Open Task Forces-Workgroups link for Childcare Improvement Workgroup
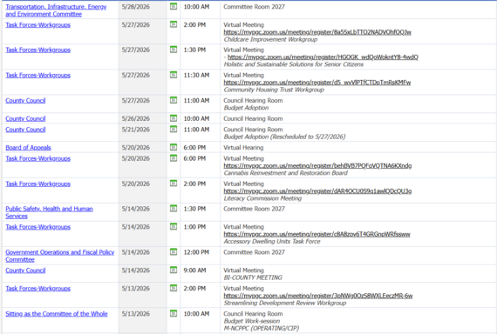 click(38, 25)
